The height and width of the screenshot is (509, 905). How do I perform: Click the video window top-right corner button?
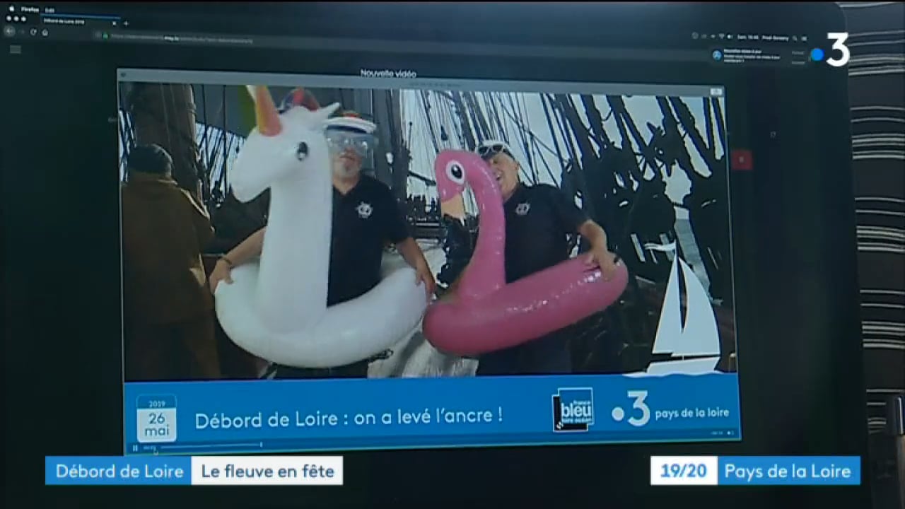716,91
